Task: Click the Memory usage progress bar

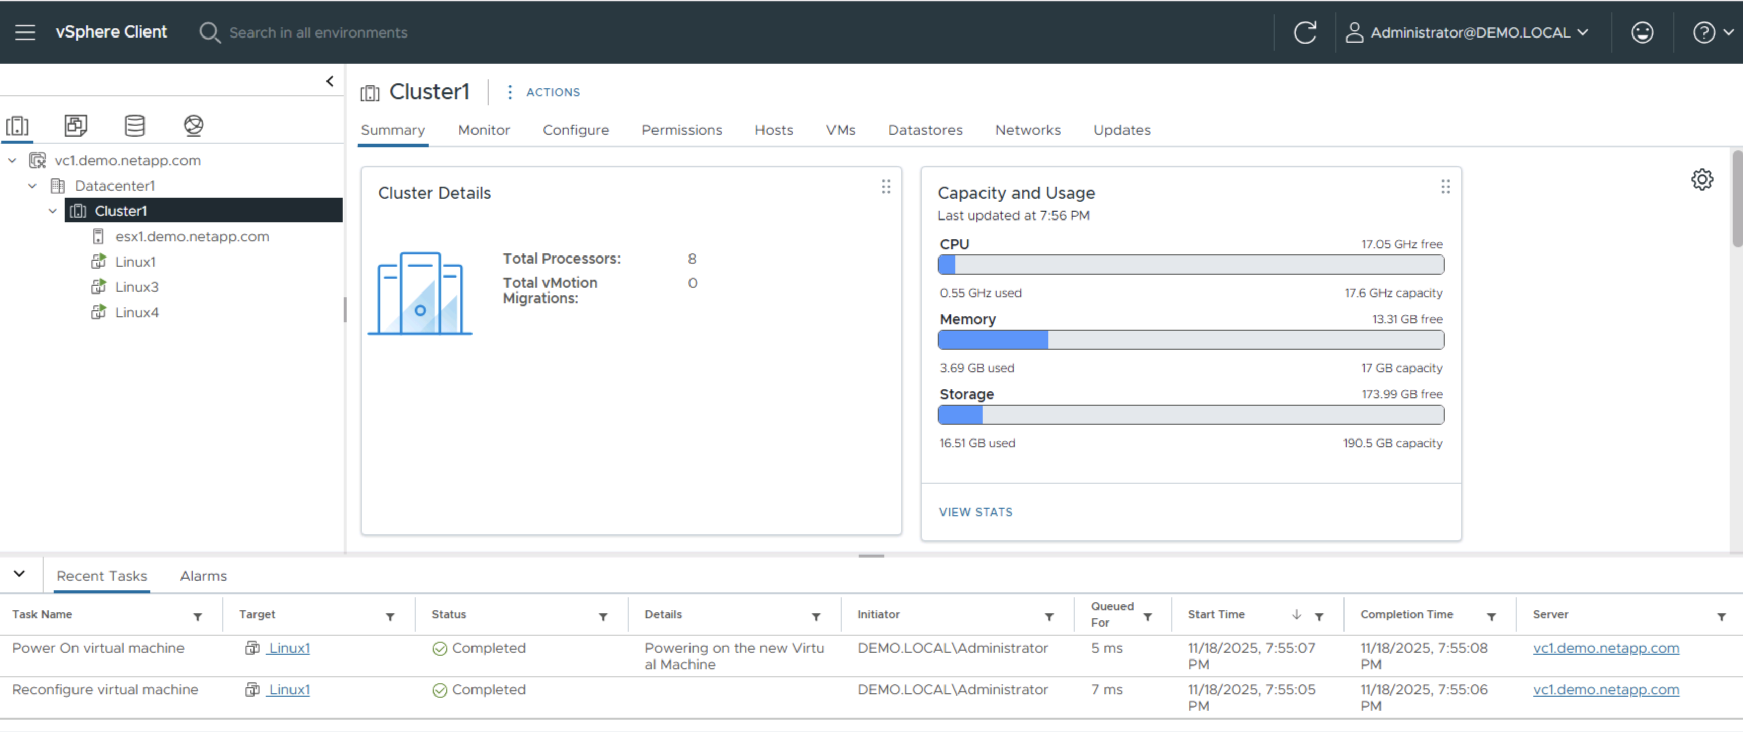Action: (x=1190, y=340)
